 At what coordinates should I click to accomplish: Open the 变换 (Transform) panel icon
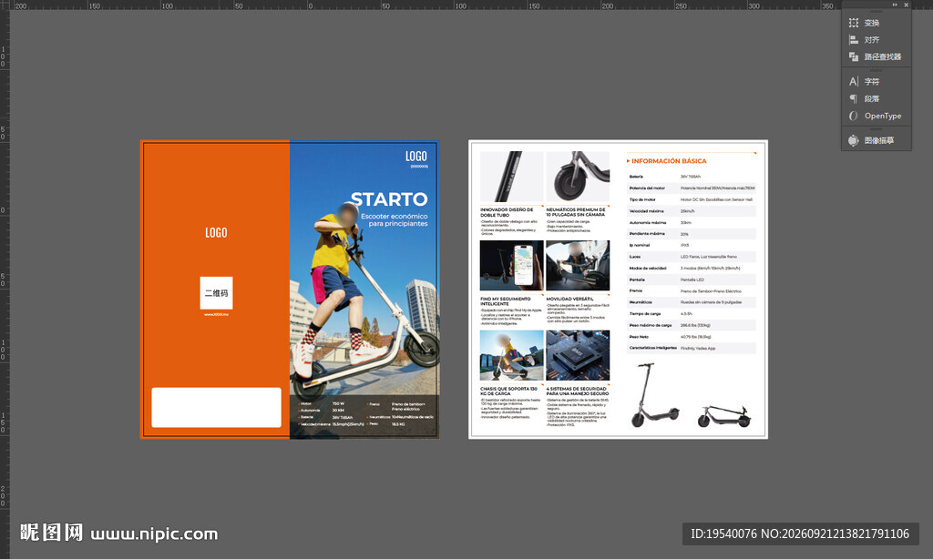pos(854,23)
